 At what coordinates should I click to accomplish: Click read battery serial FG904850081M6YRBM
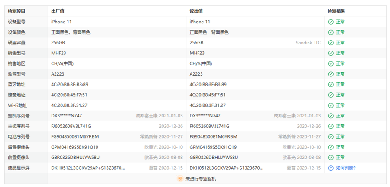click(x=213, y=136)
